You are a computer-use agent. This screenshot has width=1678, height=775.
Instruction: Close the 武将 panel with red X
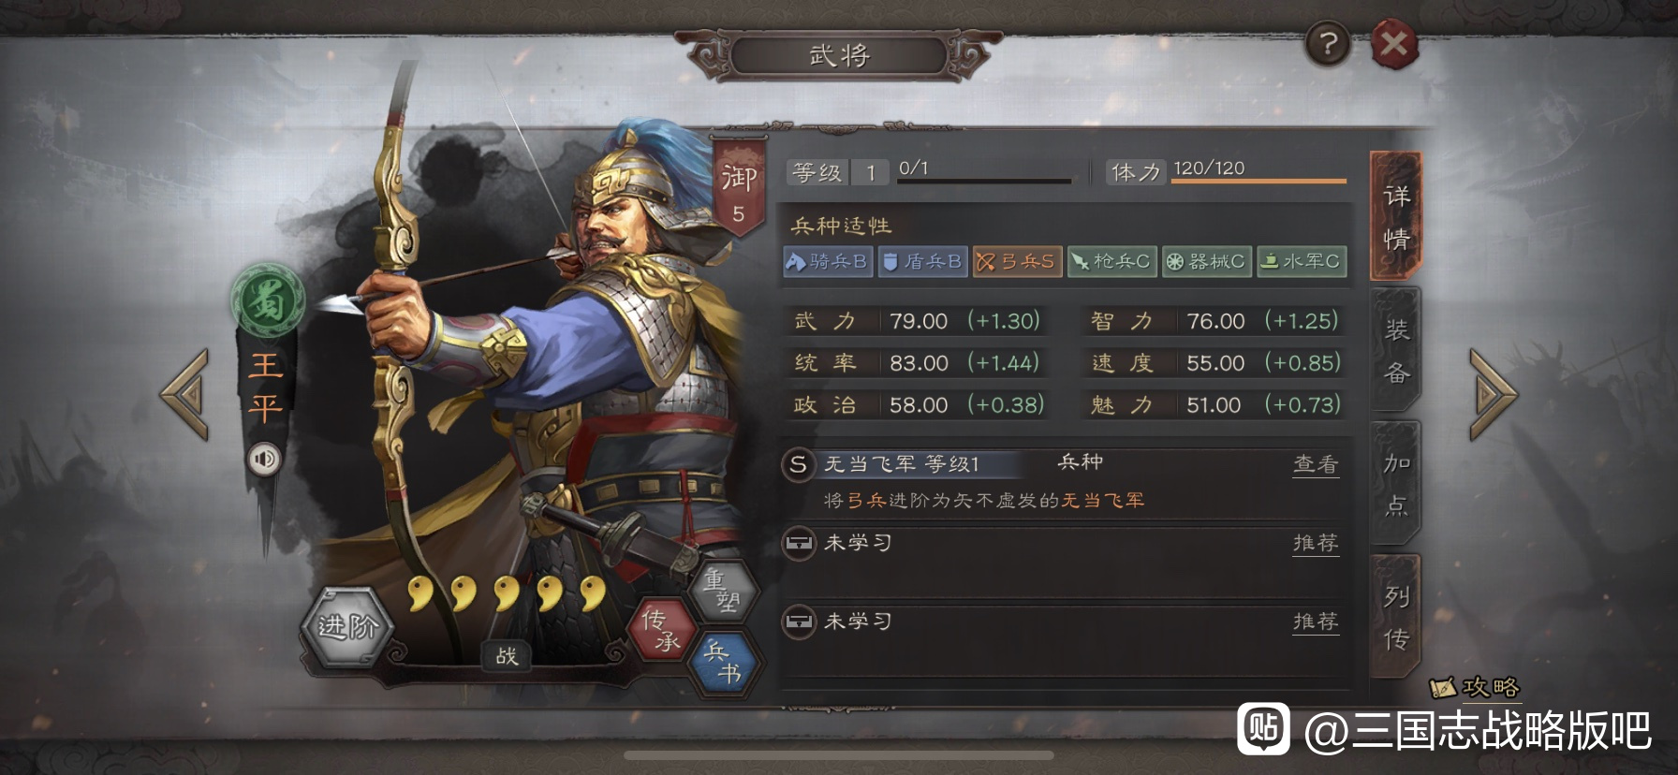(x=1394, y=44)
